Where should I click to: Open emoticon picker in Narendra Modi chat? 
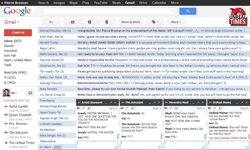coord(203,147)
